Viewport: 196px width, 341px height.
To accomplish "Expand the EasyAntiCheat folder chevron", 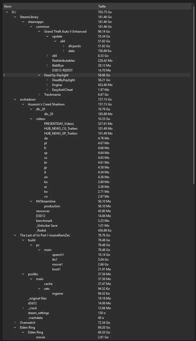I will 47,90.
